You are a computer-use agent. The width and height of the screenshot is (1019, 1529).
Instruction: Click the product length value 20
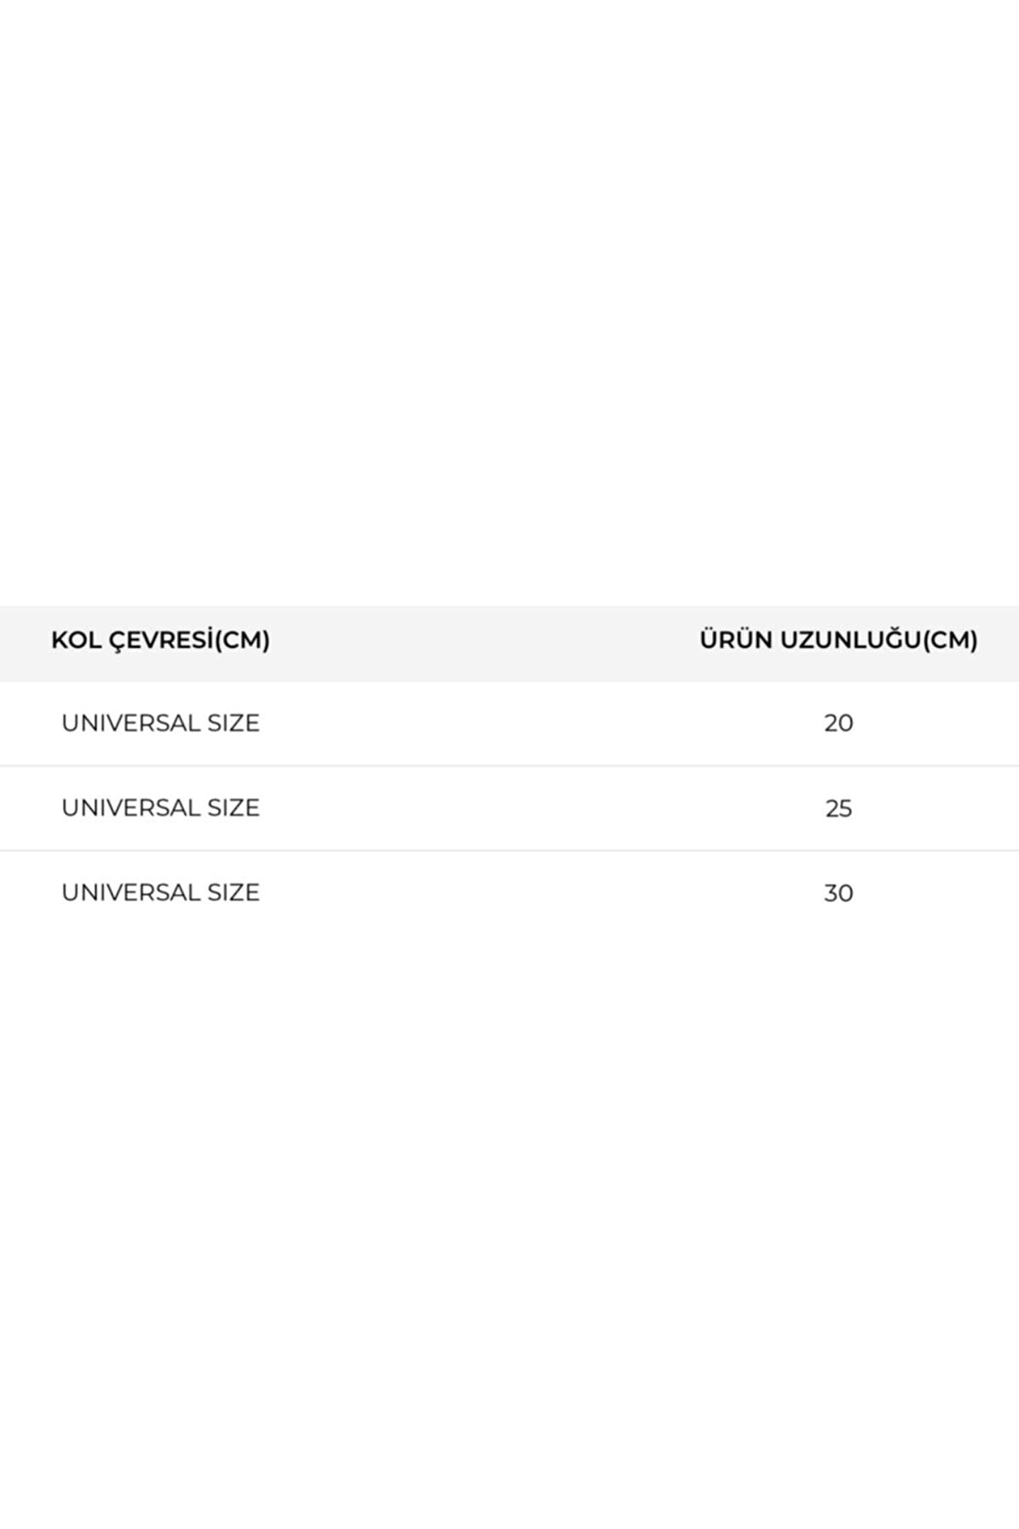(839, 723)
